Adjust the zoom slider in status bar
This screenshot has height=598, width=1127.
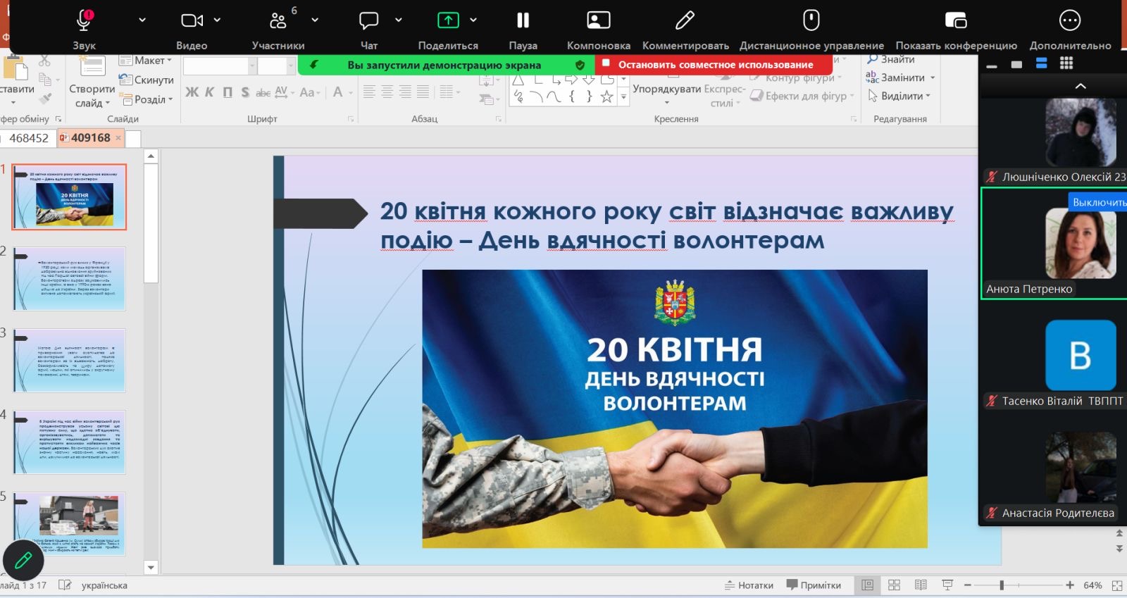click(x=1001, y=585)
